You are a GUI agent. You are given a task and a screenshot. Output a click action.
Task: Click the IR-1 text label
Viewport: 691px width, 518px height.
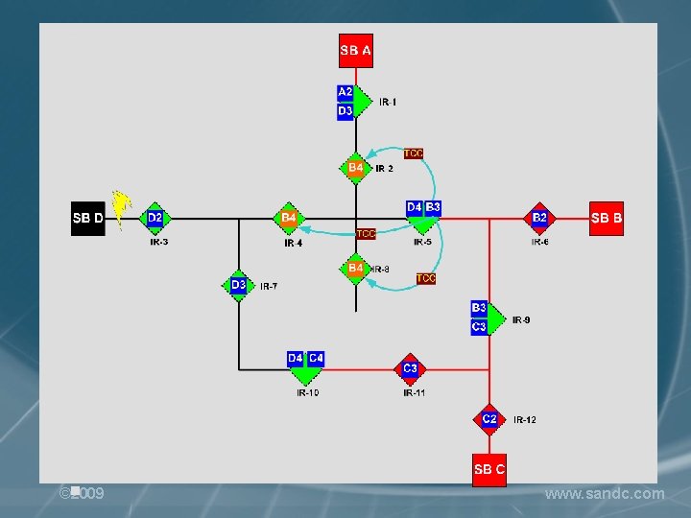coord(388,103)
